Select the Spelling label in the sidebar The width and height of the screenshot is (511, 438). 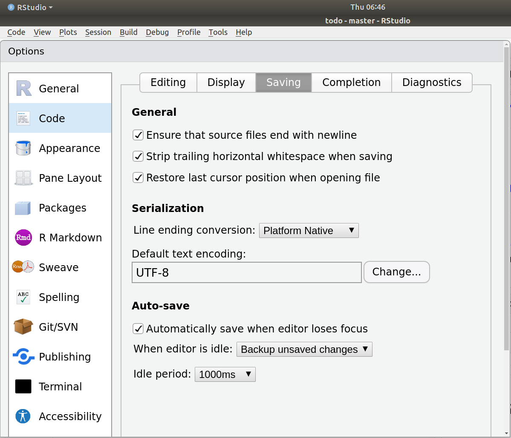pyautogui.click(x=59, y=298)
